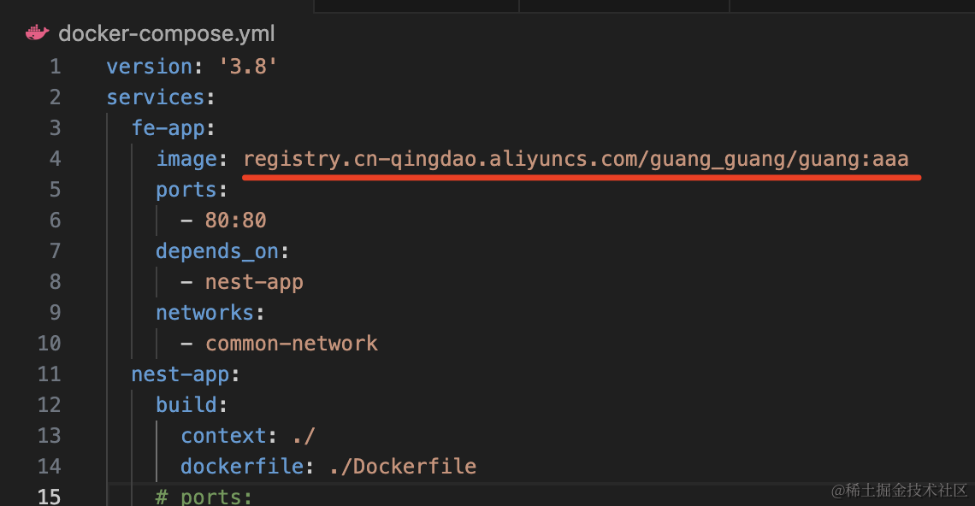Click the 'common-network' value
975x506 pixels.
point(292,343)
